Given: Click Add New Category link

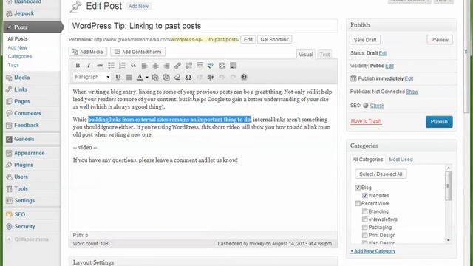Looking at the screenshot, I should 373,251.
